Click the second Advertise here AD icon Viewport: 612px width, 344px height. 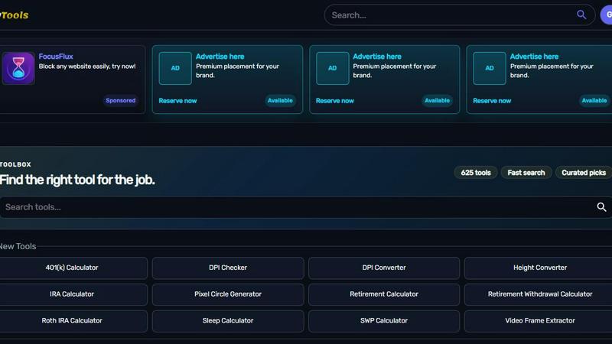(x=333, y=68)
